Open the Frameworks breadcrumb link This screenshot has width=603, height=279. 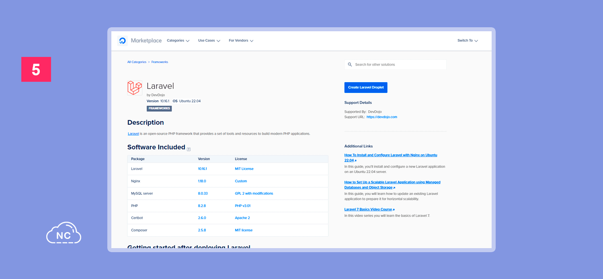click(x=160, y=62)
